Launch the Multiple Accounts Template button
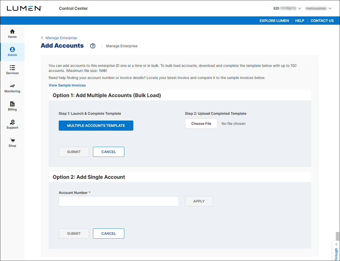 (x=96, y=126)
